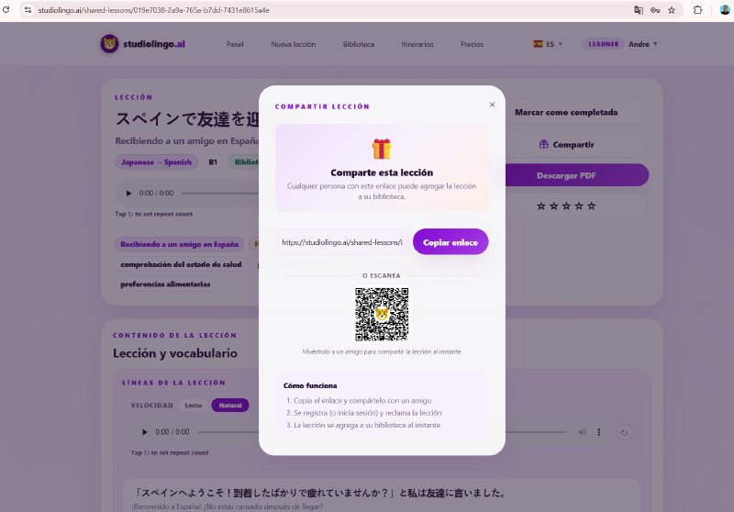Click the gift box icon in the dialog

coord(382,149)
